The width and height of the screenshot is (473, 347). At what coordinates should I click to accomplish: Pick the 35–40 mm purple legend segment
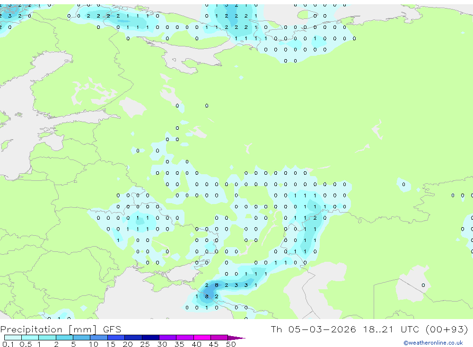pos(185,338)
